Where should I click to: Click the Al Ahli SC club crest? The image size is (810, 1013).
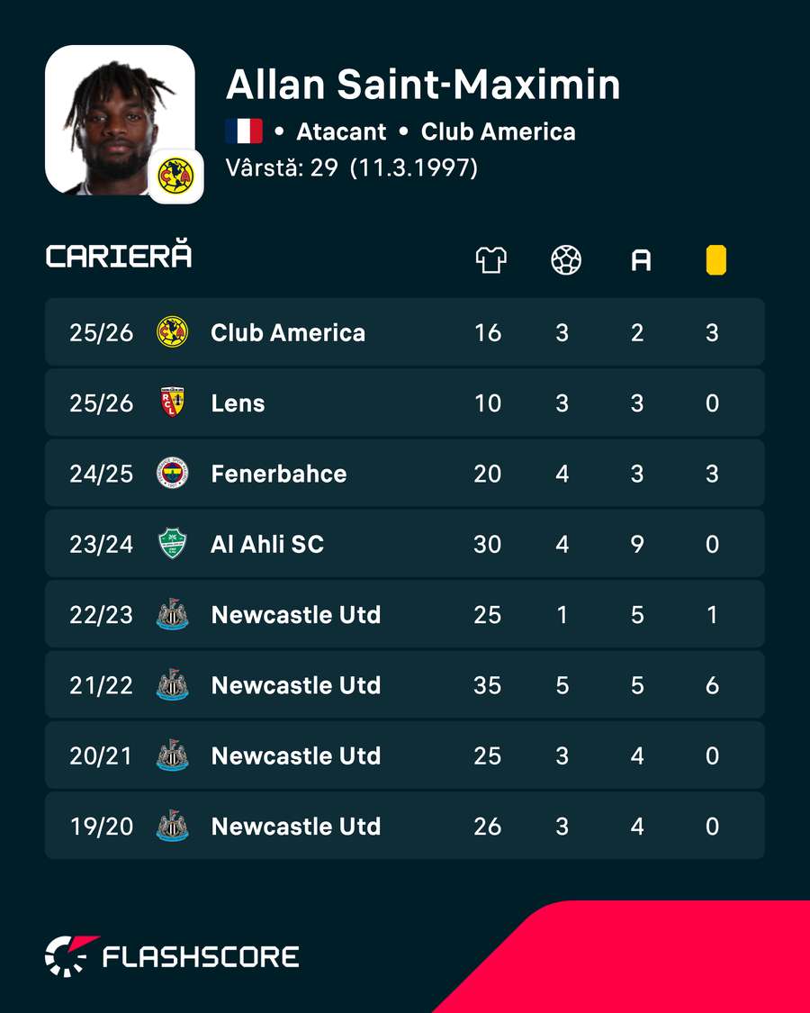coord(173,543)
